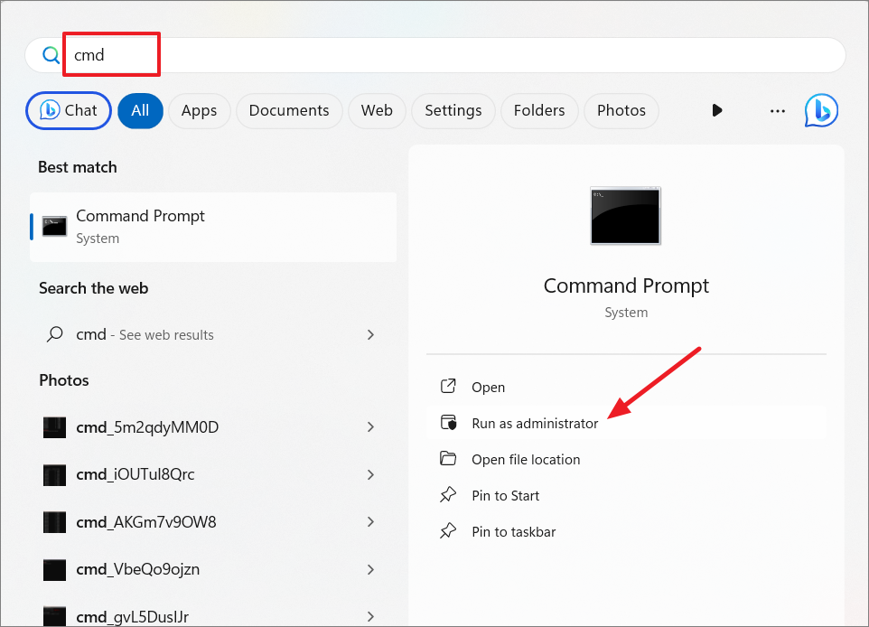Open cmd - See web results entry
869x627 pixels.
tap(213, 335)
